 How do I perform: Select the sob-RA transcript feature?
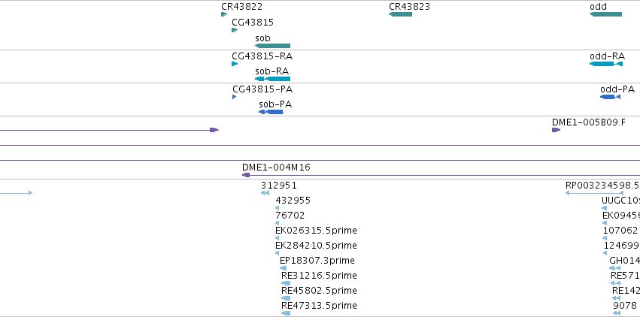[273, 79]
